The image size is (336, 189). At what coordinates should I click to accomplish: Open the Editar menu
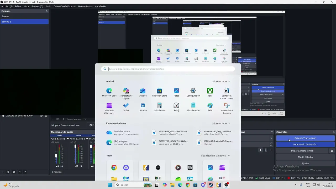tap(18, 6)
